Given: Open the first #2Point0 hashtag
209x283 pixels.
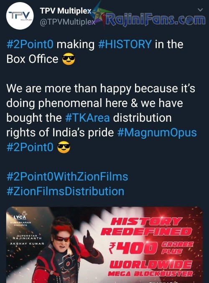Looking at the screenshot, I should point(30,44).
